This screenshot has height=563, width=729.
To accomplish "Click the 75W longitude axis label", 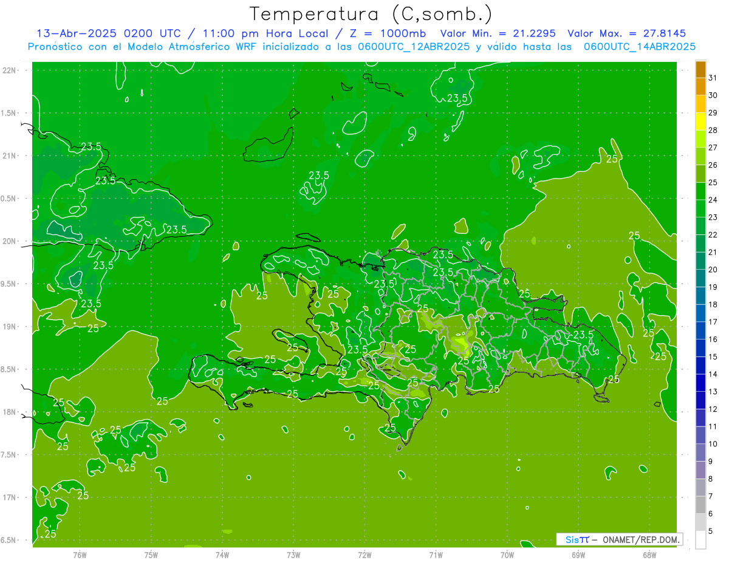I will [151, 554].
